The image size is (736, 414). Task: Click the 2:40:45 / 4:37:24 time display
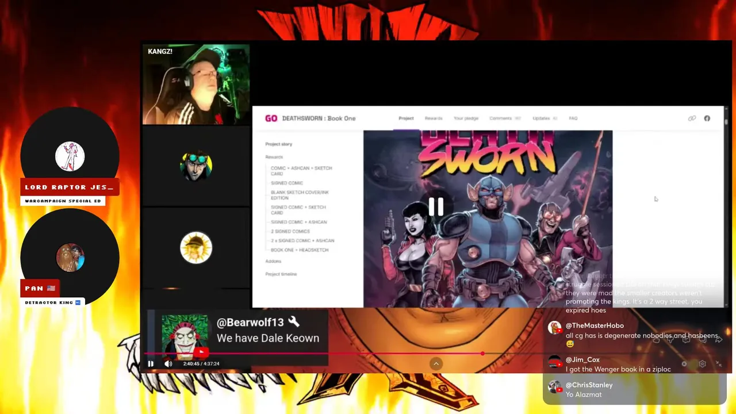click(201, 363)
